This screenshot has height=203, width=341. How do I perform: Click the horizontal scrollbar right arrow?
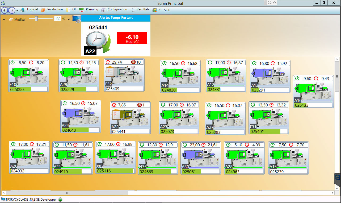point(332,193)
